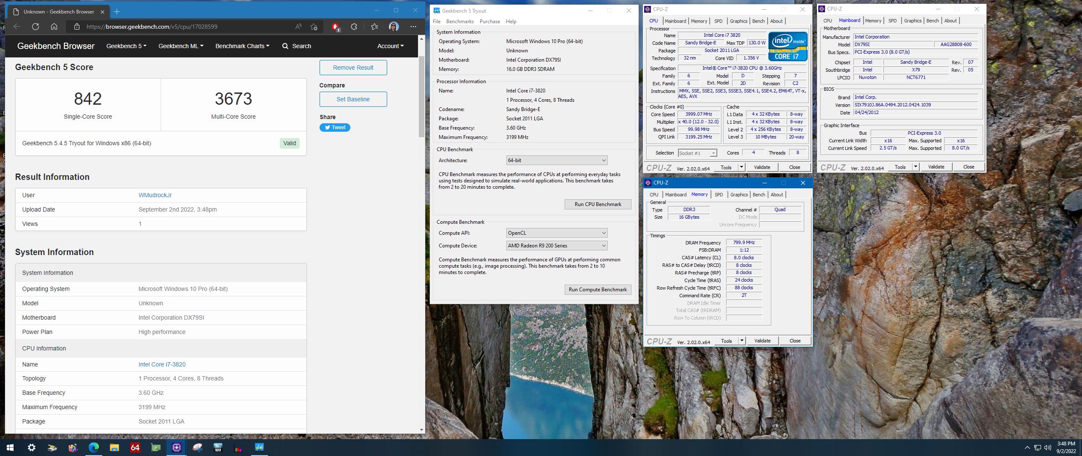Switch to Bench tab in CPU-Z Memory window
The image size is (1082, 456).
click(x=759, y=195)
